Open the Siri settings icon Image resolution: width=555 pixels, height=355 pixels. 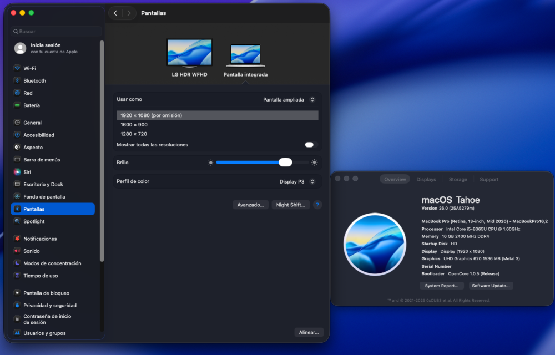[x=17, y=172]
